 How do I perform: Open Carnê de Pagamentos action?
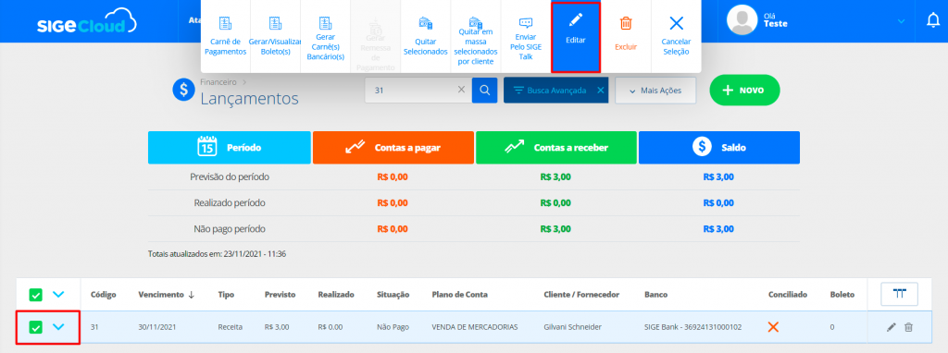226,36
